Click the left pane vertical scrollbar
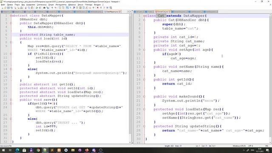Viewport: 272px width, 153px height. click(x=130, y=78)
